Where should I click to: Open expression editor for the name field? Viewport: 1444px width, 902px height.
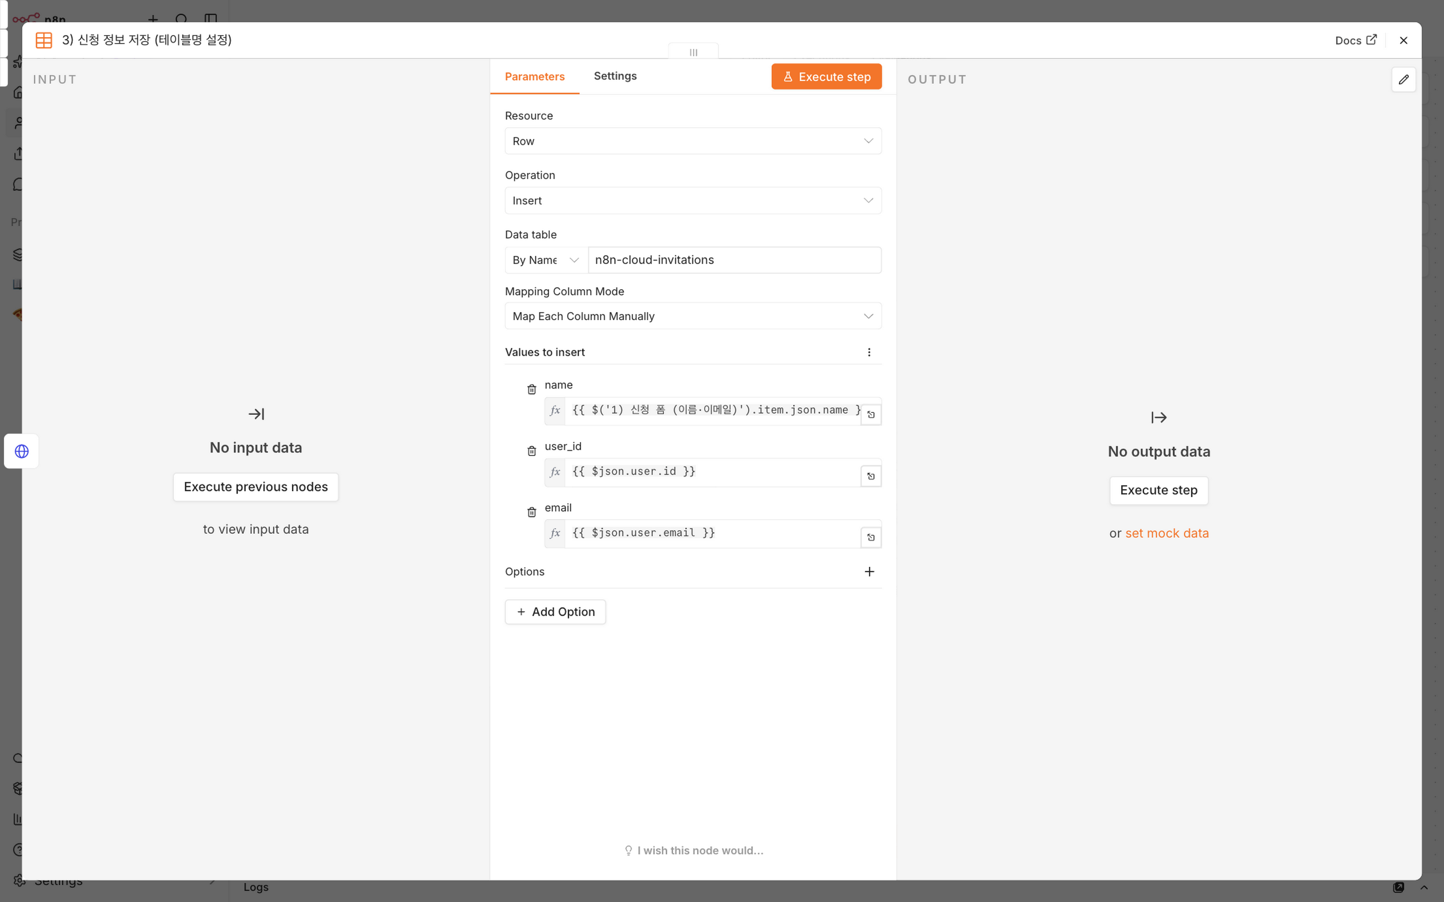tap(870, 414)
